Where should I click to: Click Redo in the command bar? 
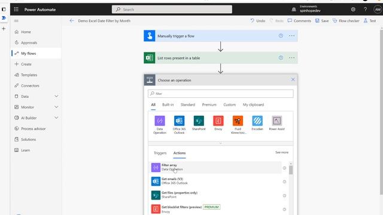(276, 21)
